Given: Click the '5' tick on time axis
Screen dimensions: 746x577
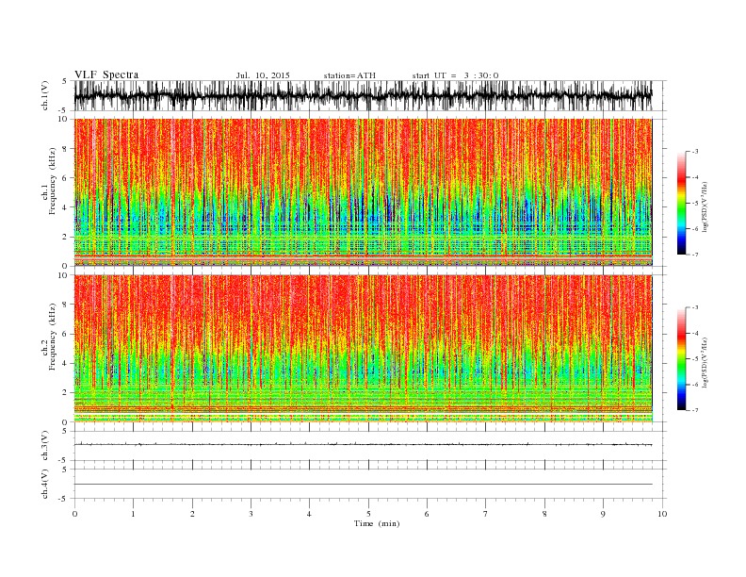Looking at the screenshot, I should [368, 514].
